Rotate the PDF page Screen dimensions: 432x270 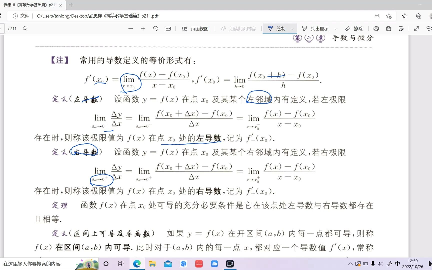click(156, 28)
